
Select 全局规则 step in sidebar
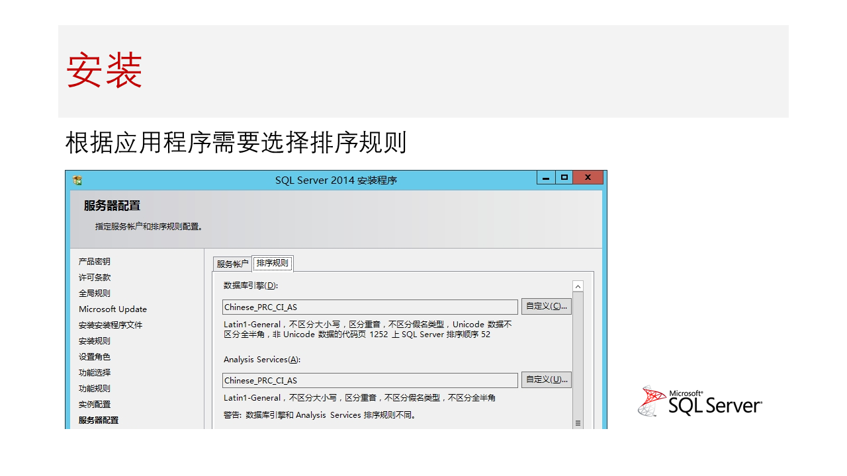coord(95,294)
